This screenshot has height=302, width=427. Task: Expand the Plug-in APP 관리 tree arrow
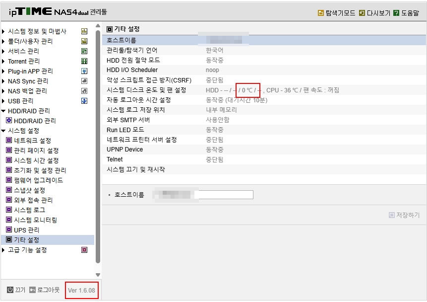tap(3, 71)
